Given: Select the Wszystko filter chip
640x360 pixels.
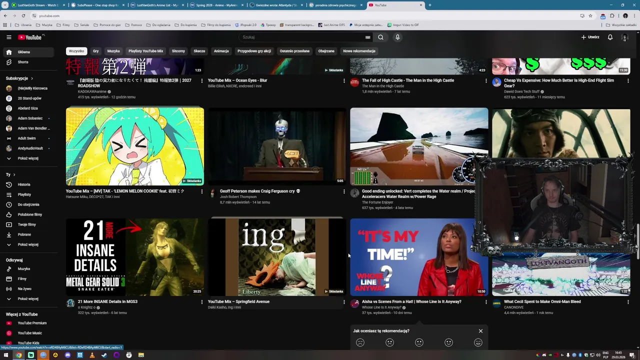Looking at the screenshot, I should [x=76, y=51].
